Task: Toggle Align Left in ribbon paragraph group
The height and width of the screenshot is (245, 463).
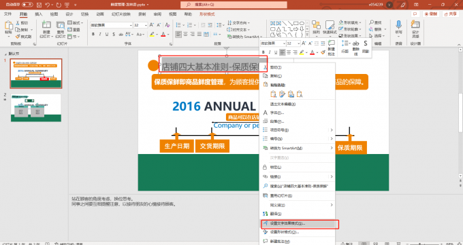Action: [x=178, y=34]
